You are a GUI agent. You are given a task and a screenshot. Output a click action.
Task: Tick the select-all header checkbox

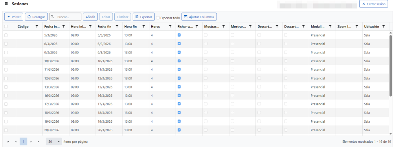pyautogui.click(x=6, y=26)
